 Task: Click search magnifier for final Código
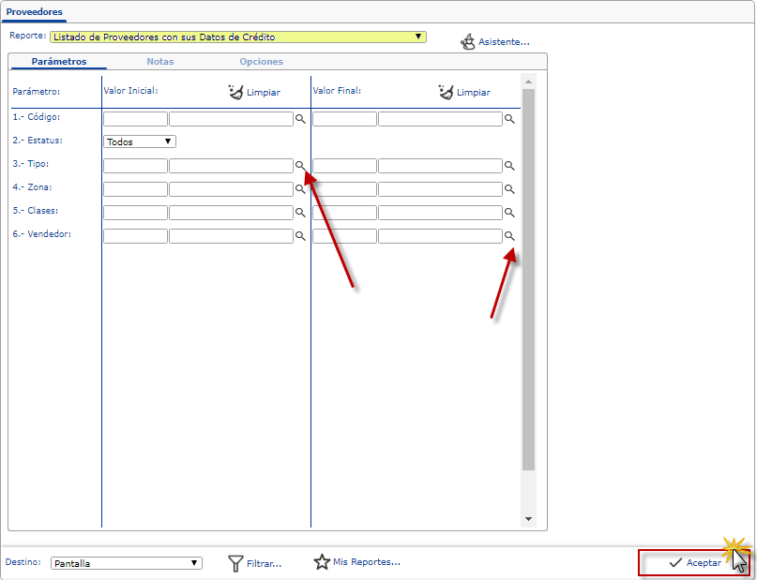pos(509,120)
